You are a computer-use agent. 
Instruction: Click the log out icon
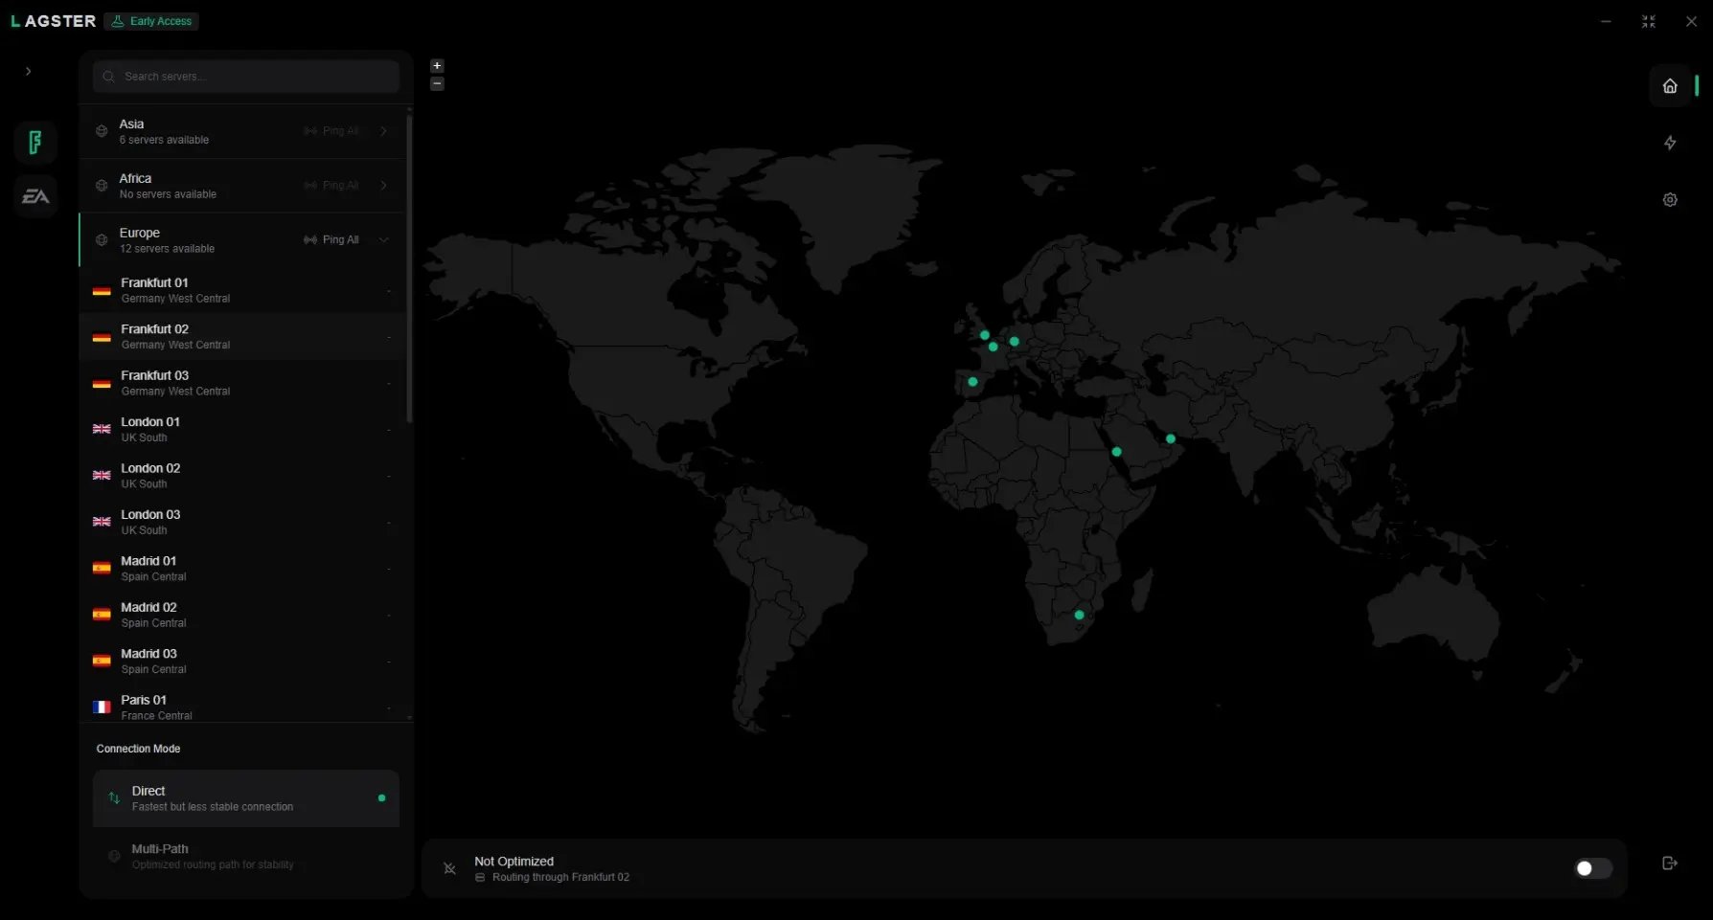tap(1670, 864)
